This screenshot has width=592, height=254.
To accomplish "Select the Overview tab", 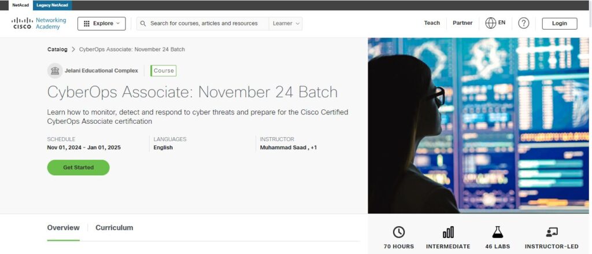I will click(x=63, y=227).
